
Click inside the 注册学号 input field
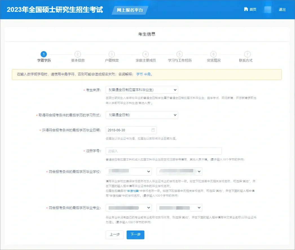pyautogui.click(x=164, y=151)
